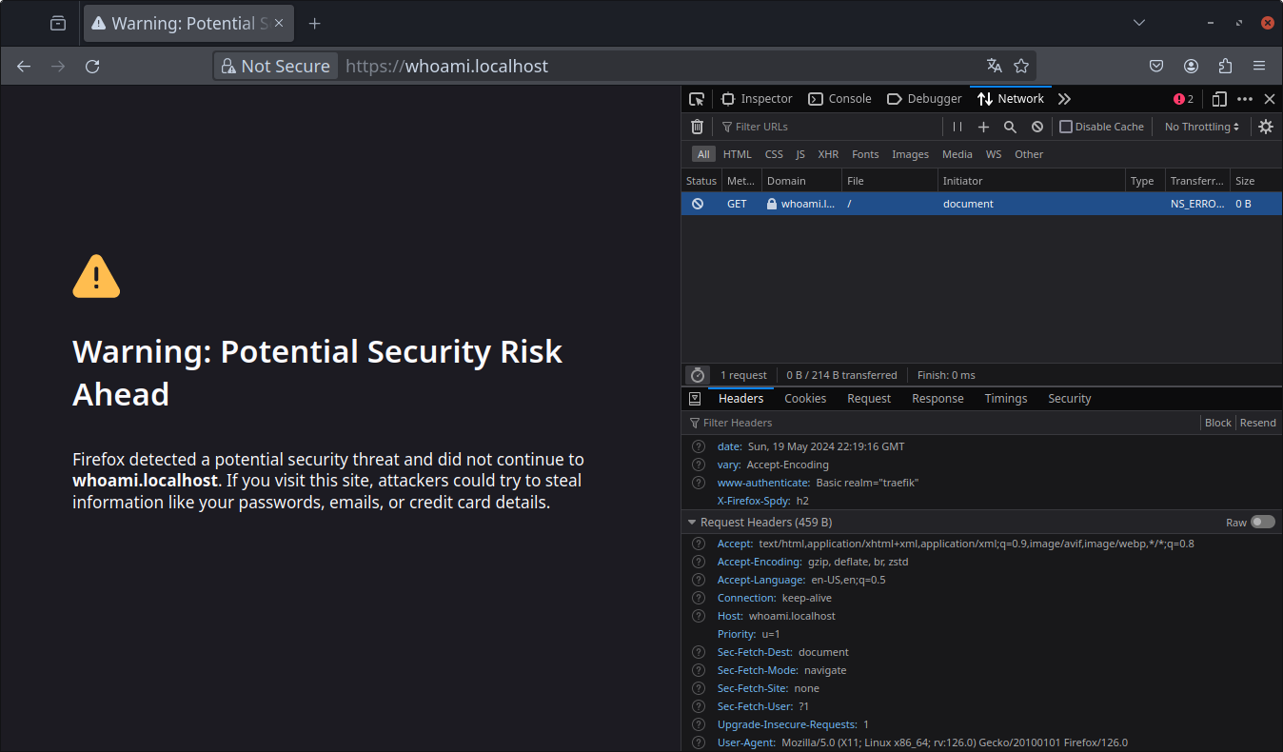Reload the current page
Screen dimensions: 1283x752
coord(92,66)
